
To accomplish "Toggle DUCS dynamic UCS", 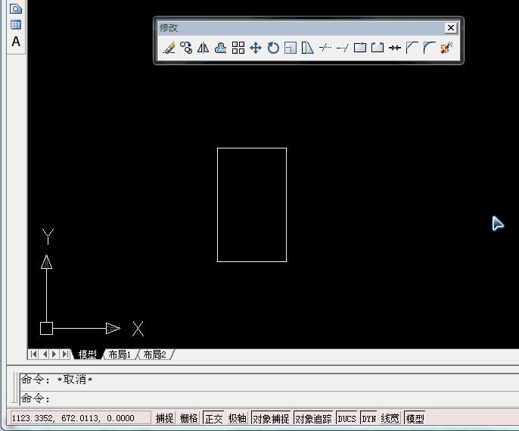I will point(347,418).
